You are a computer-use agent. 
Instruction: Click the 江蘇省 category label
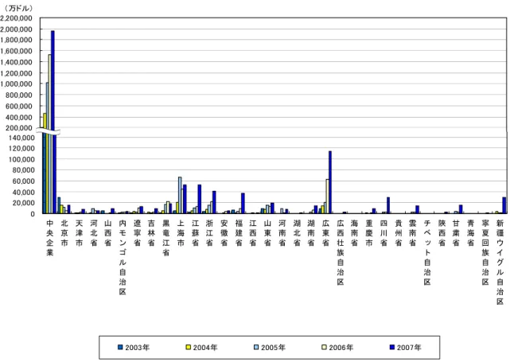tap(195, 233)
